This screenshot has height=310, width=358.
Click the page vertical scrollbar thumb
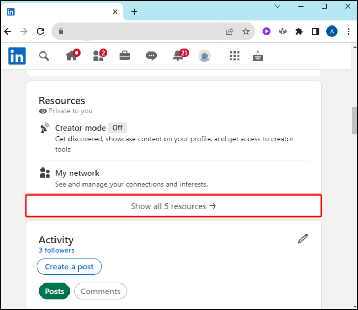pyautogui.click(x=354, y=121)
